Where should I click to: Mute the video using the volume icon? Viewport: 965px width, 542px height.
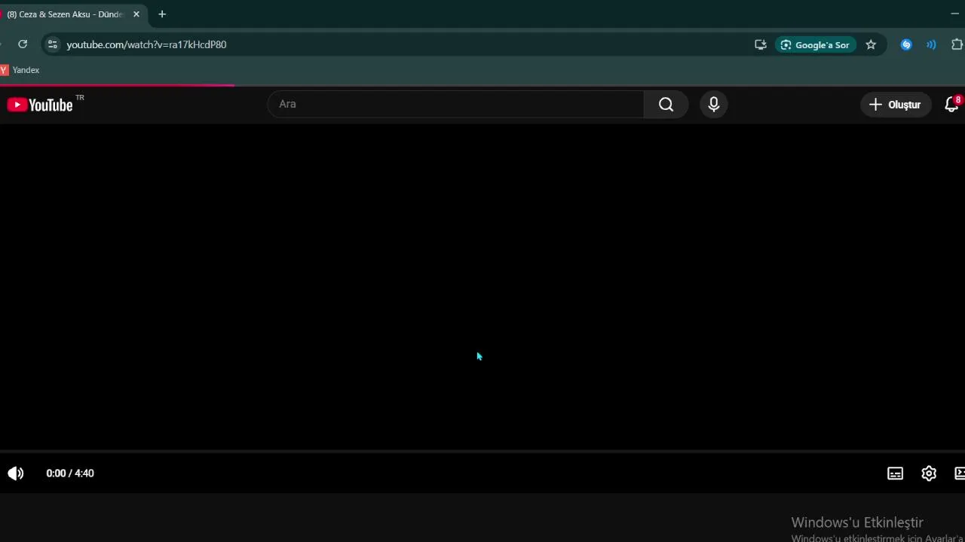[x=16, y=473]
